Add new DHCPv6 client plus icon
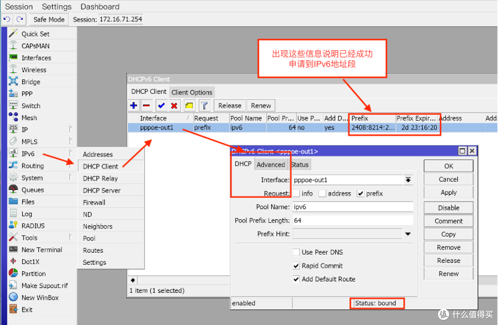This screenshot has height=325, width=498. click(x=134, y=105)
